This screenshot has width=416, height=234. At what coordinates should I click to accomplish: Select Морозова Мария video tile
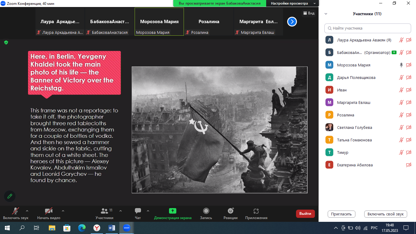click(159, 22)
